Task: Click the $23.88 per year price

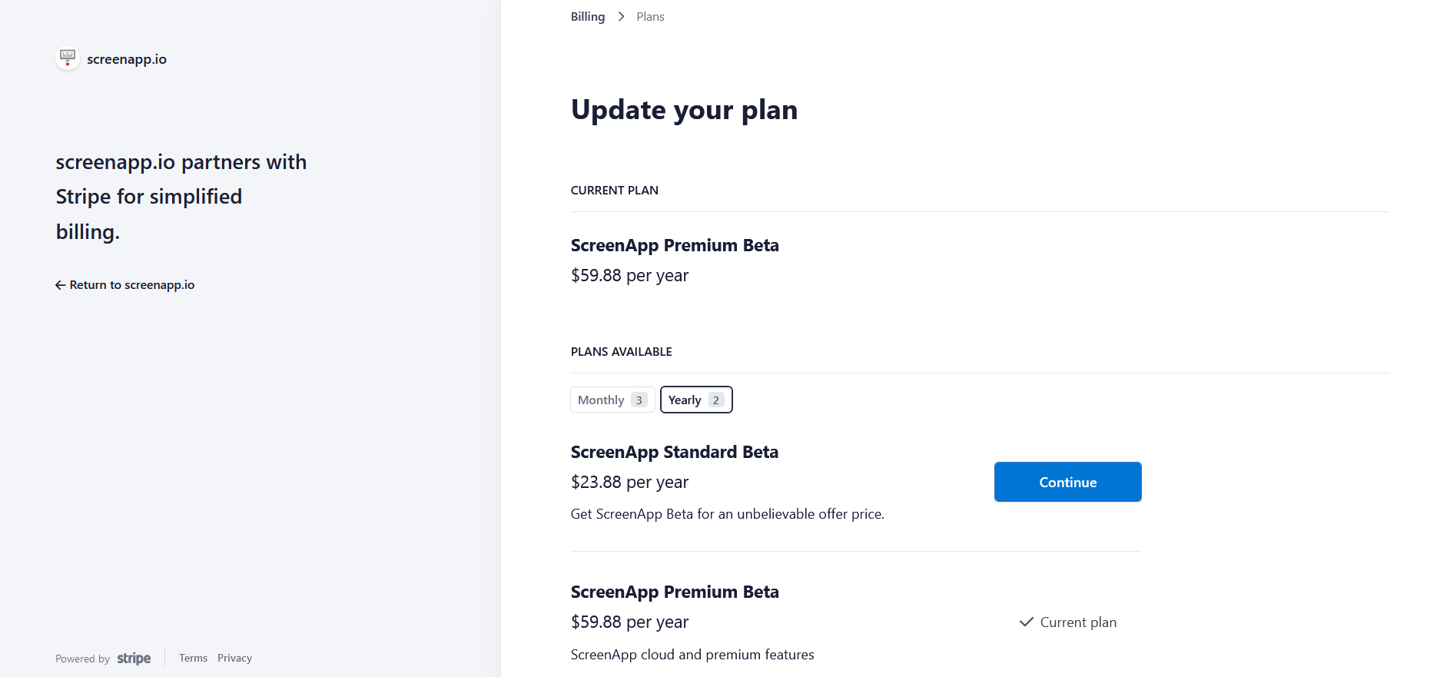Action: pyautogui.click(x=629, y=483)
